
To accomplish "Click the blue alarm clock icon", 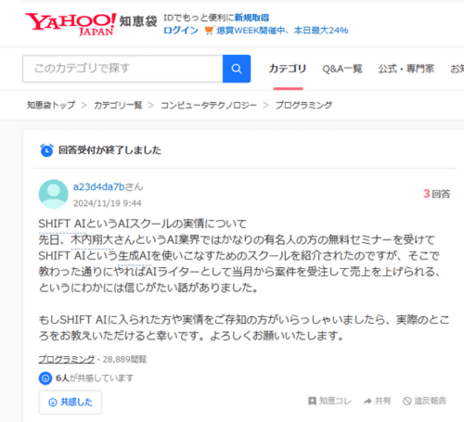I will (x=46, y=150).
